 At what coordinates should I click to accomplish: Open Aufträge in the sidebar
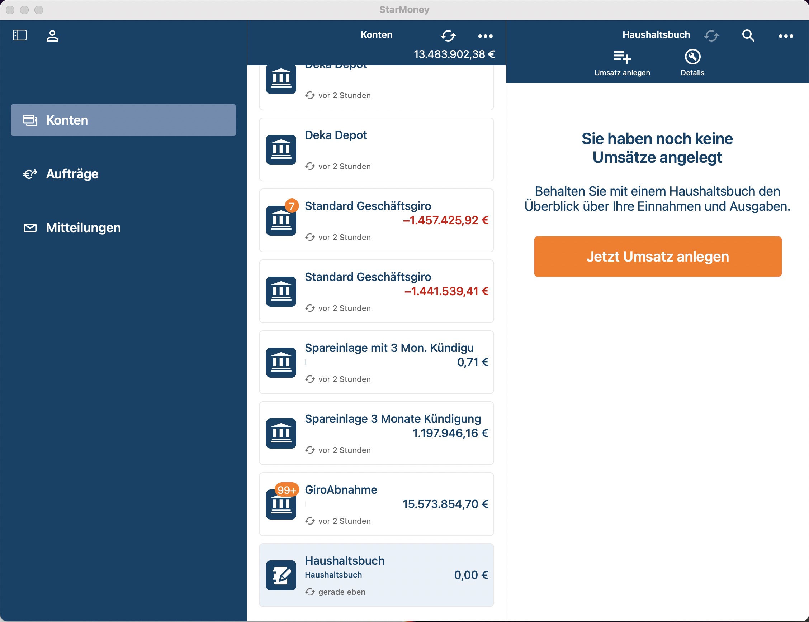[72, 174]
